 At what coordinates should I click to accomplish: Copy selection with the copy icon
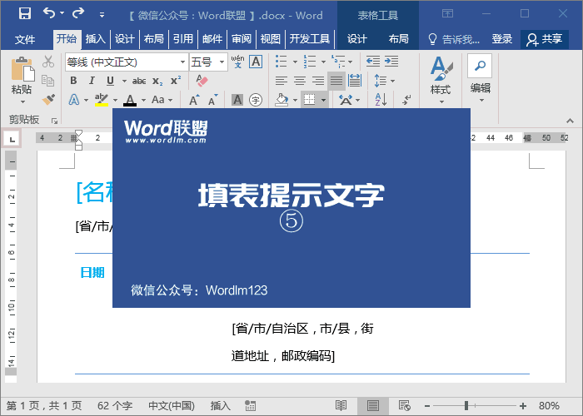tap(48, 80)
